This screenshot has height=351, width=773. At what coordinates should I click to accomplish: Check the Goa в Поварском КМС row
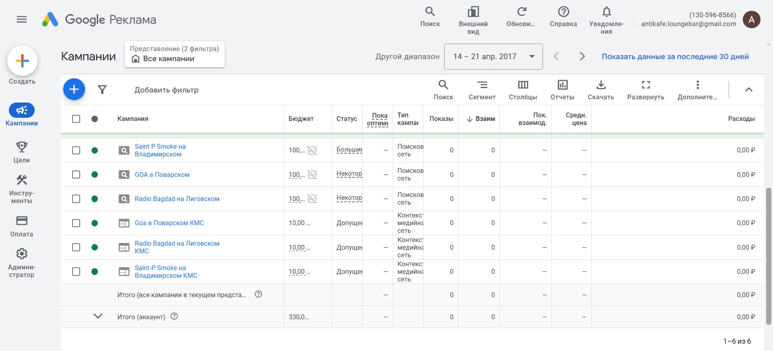[76, 223]
